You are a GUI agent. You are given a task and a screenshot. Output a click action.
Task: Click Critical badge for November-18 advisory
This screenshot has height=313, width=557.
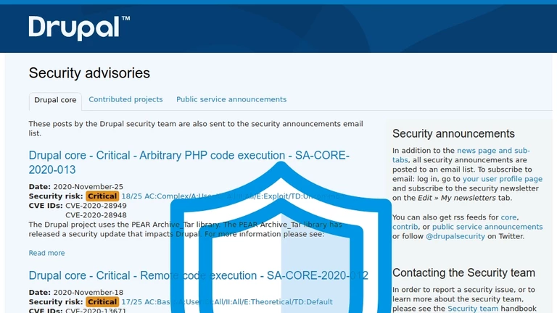coord(102,302)
